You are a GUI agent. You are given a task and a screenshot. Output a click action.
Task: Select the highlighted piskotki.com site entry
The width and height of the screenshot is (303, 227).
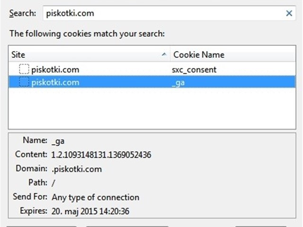55,82
